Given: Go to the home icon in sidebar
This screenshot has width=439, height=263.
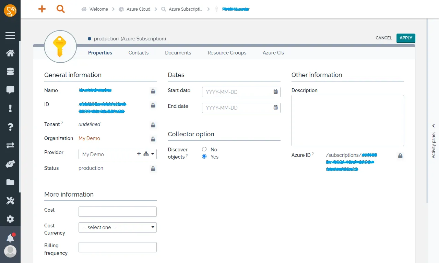Looking at the screenshot, I should click(x=10, y=53).
